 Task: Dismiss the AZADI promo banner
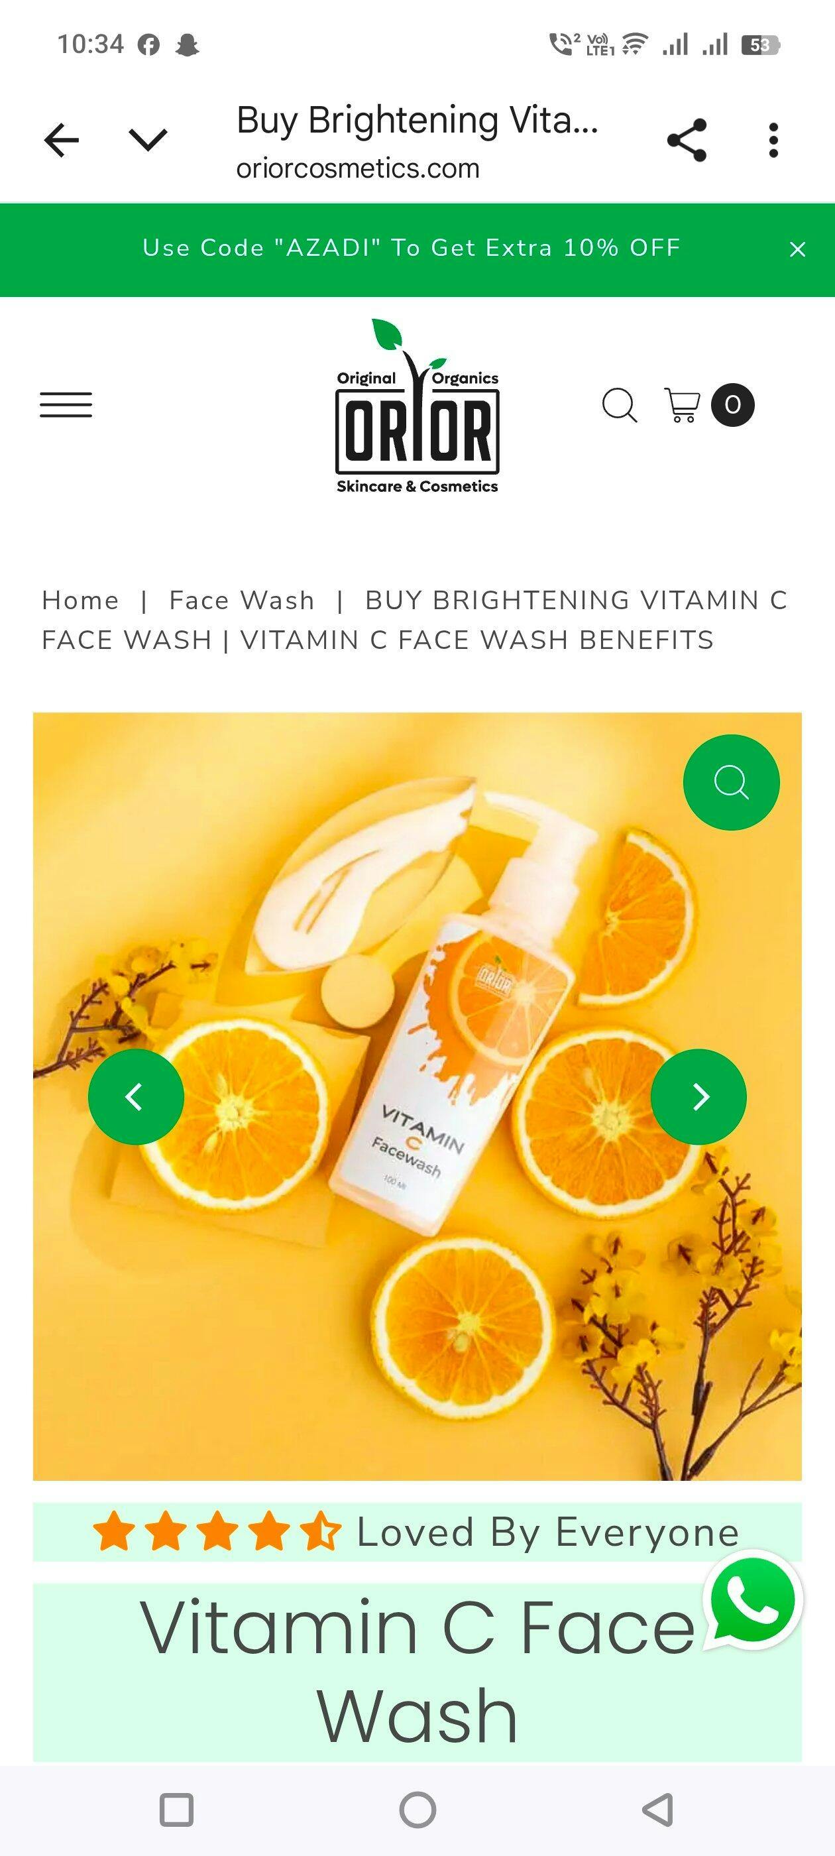point(797,249)
